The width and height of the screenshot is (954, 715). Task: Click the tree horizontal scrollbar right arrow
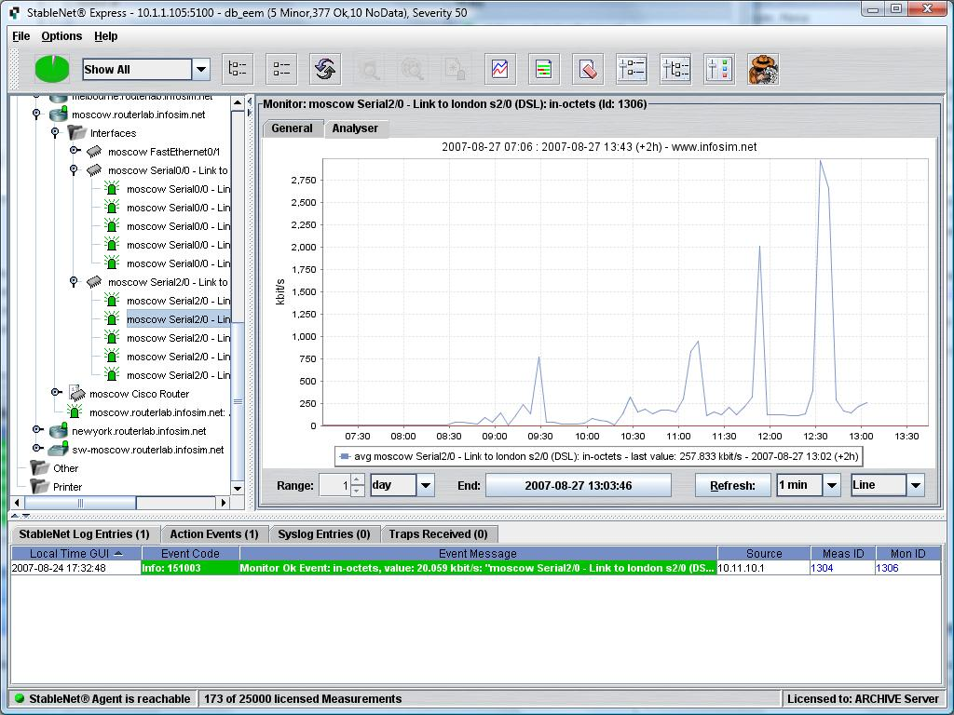click(224, 503)
